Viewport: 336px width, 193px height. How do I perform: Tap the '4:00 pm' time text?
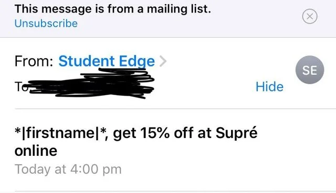[96, 169]
